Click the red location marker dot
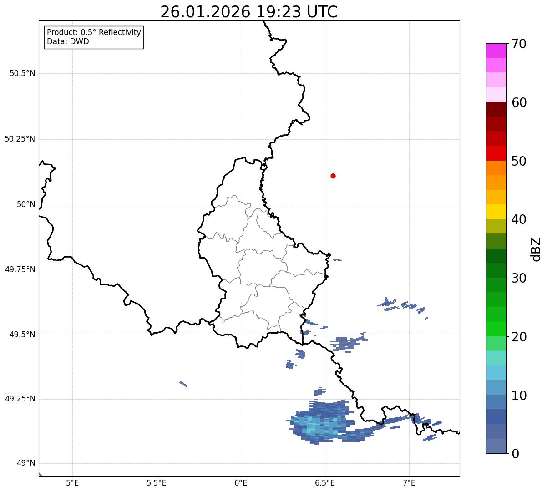 coord(333,176)
